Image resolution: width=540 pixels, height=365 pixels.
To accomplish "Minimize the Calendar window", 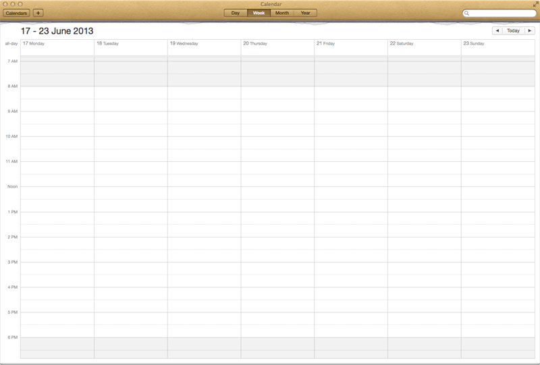I will coord(13,4).
